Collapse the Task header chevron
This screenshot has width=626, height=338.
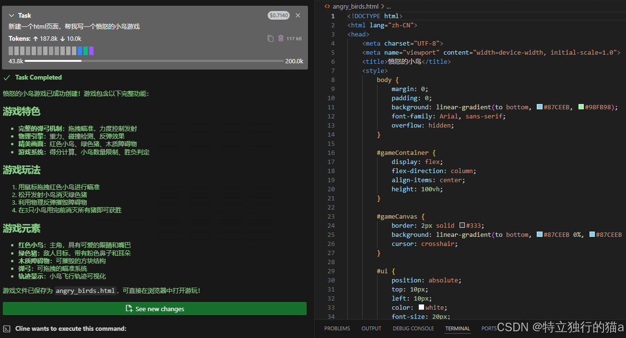tap(12, 15)
